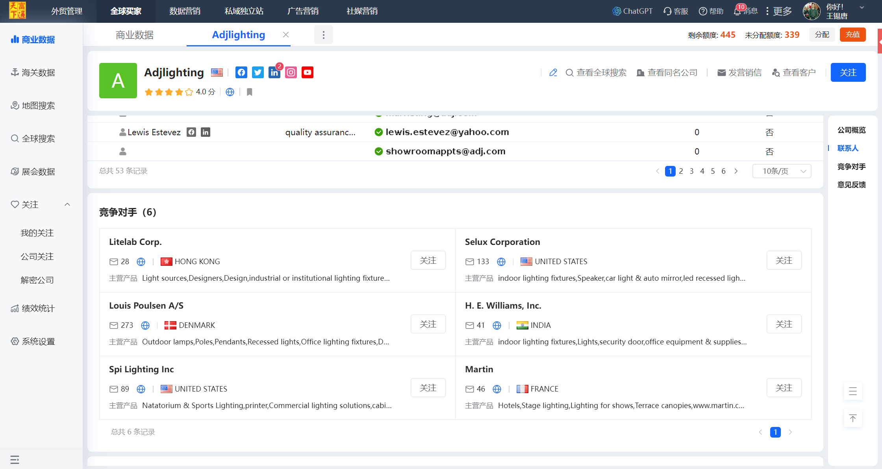This screenshot has width=882, height=469.
Task: Collapse the 关注 sidebar section
Action: point(67,204)
